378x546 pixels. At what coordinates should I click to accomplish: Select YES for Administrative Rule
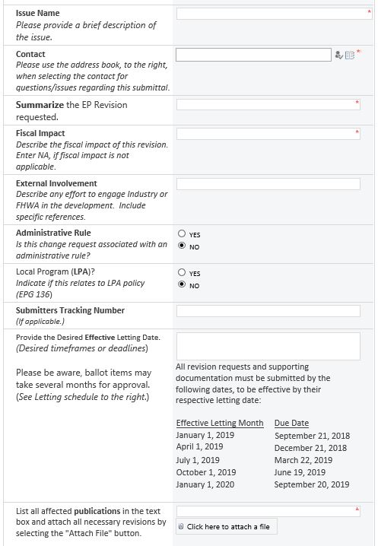(182, 233)
